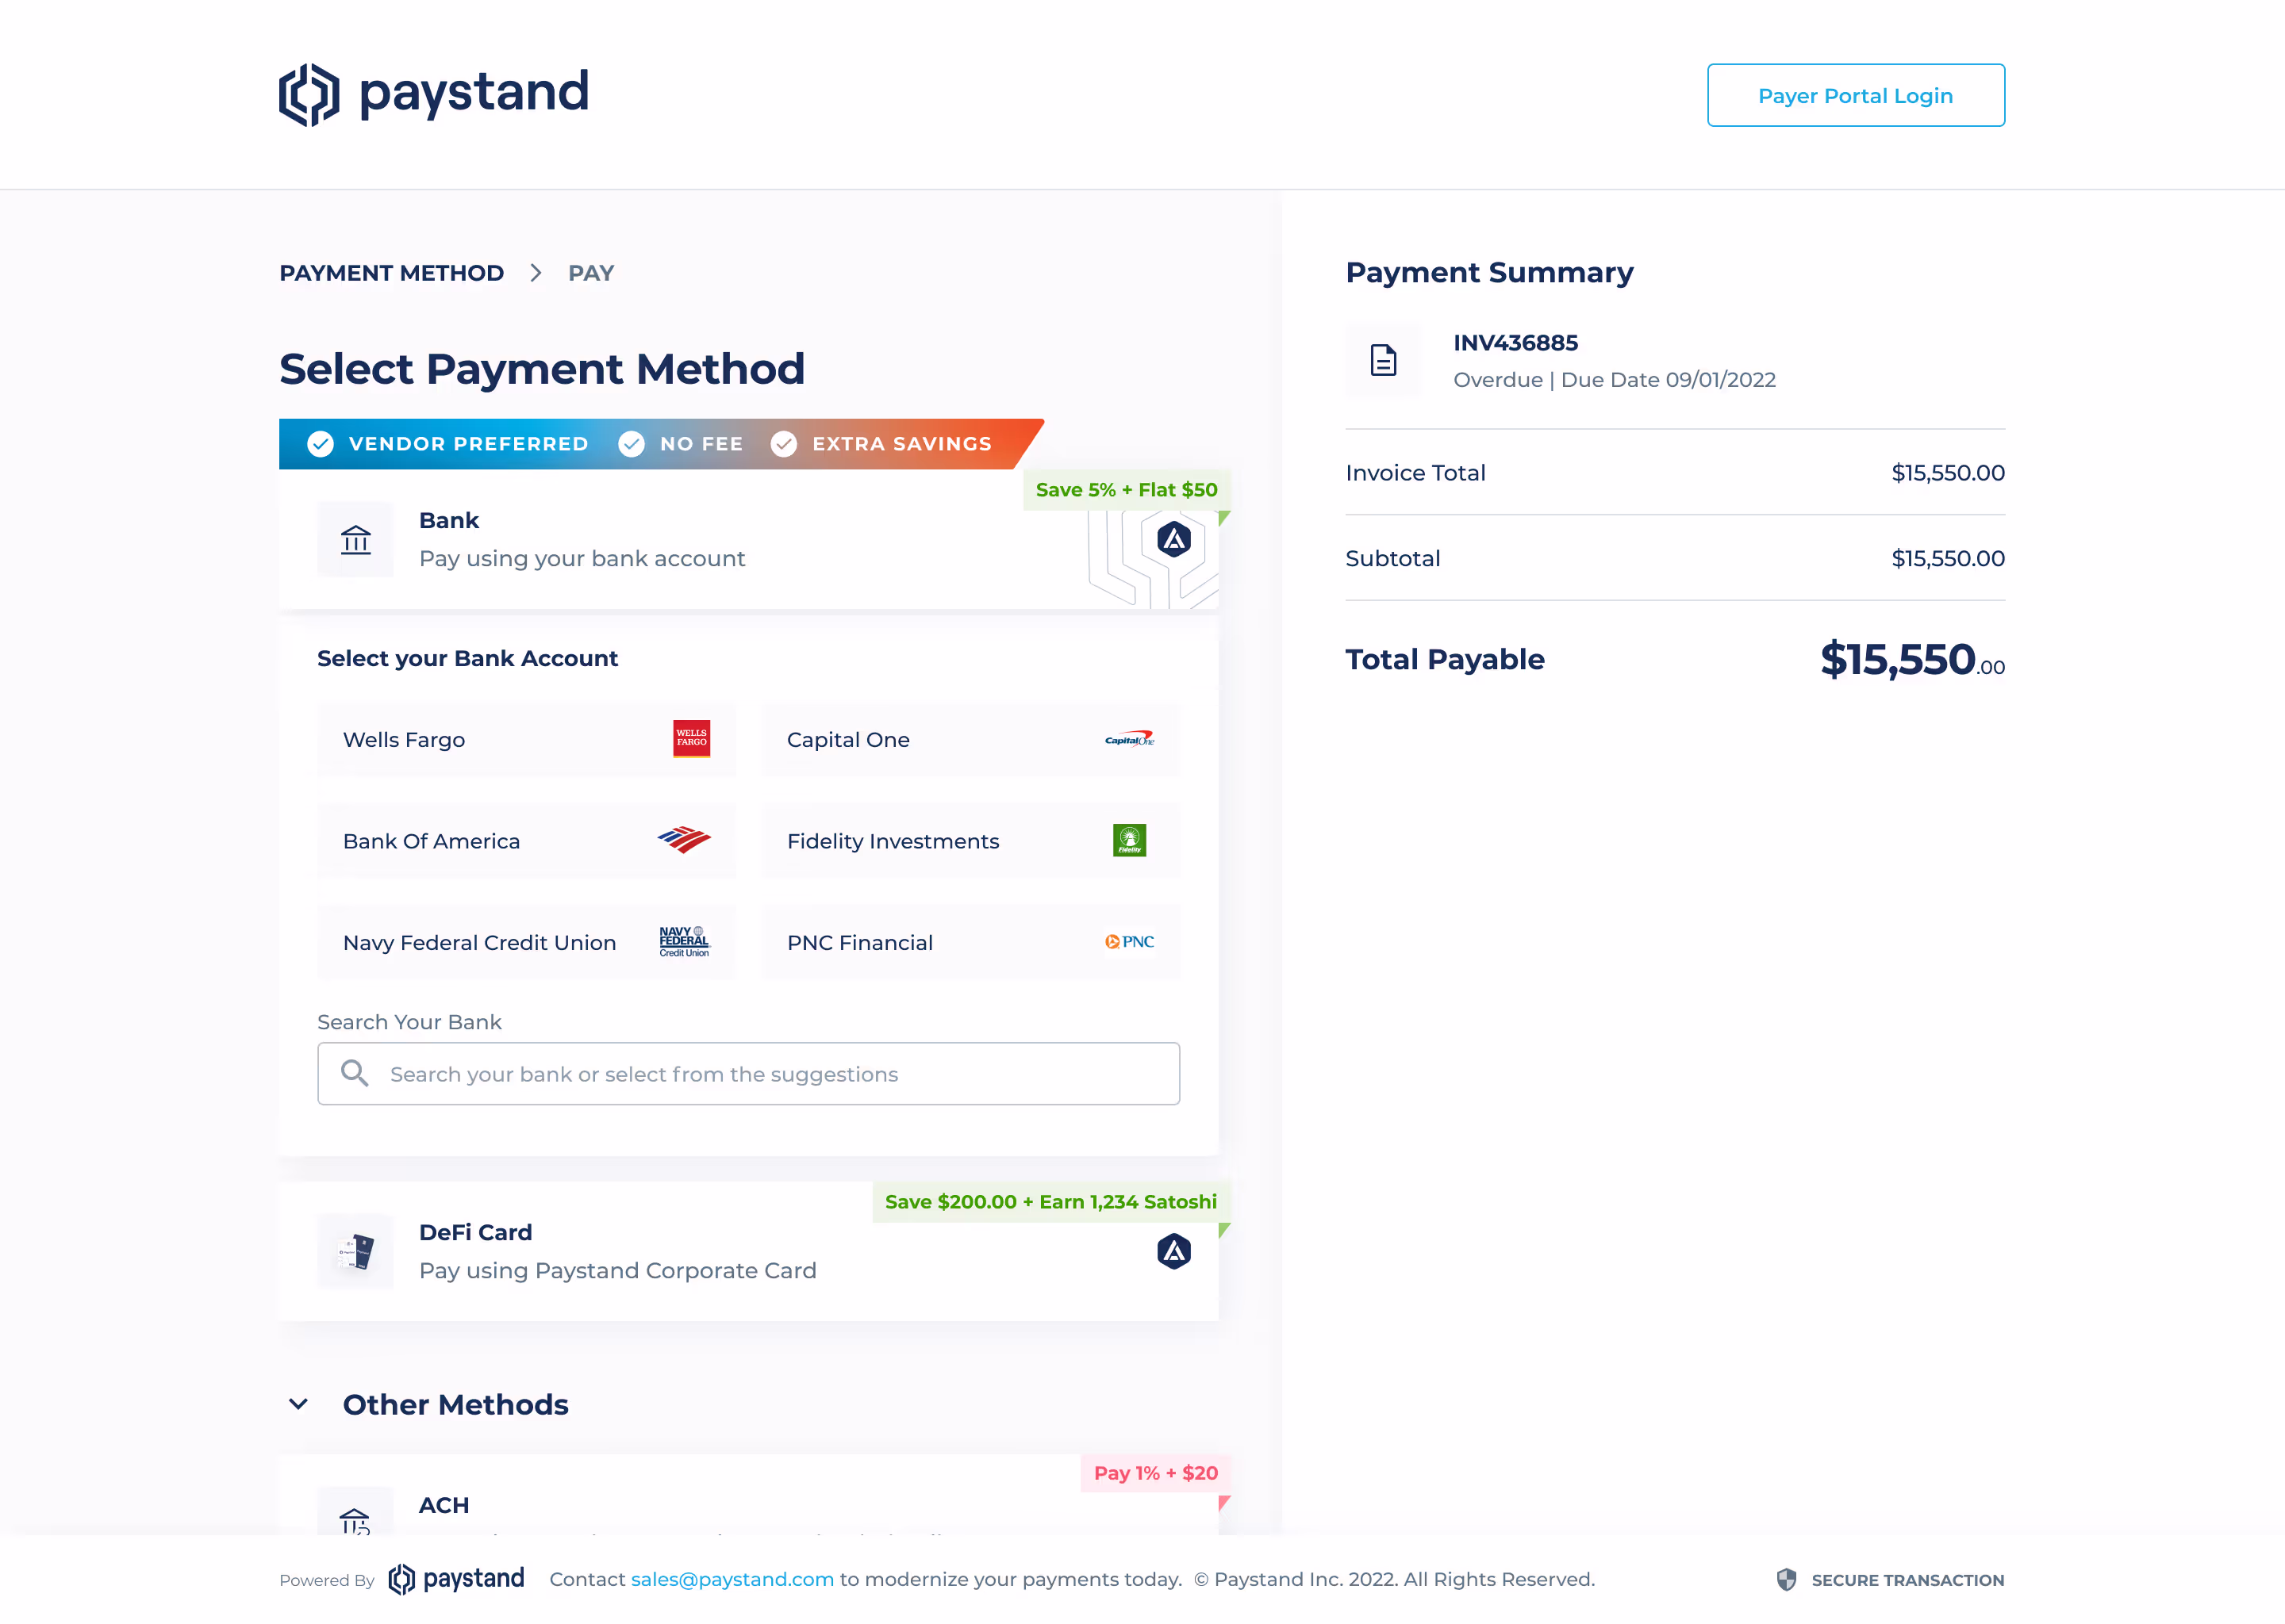The width and height of the screenshot is (2285, 1624).
Task: Click the Total Payable $15,550 amount
Action: point(1912,660)
